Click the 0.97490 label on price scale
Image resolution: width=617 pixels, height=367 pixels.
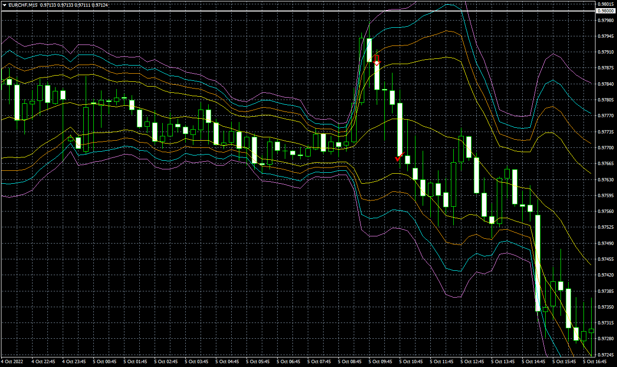(x=605, y=243)
